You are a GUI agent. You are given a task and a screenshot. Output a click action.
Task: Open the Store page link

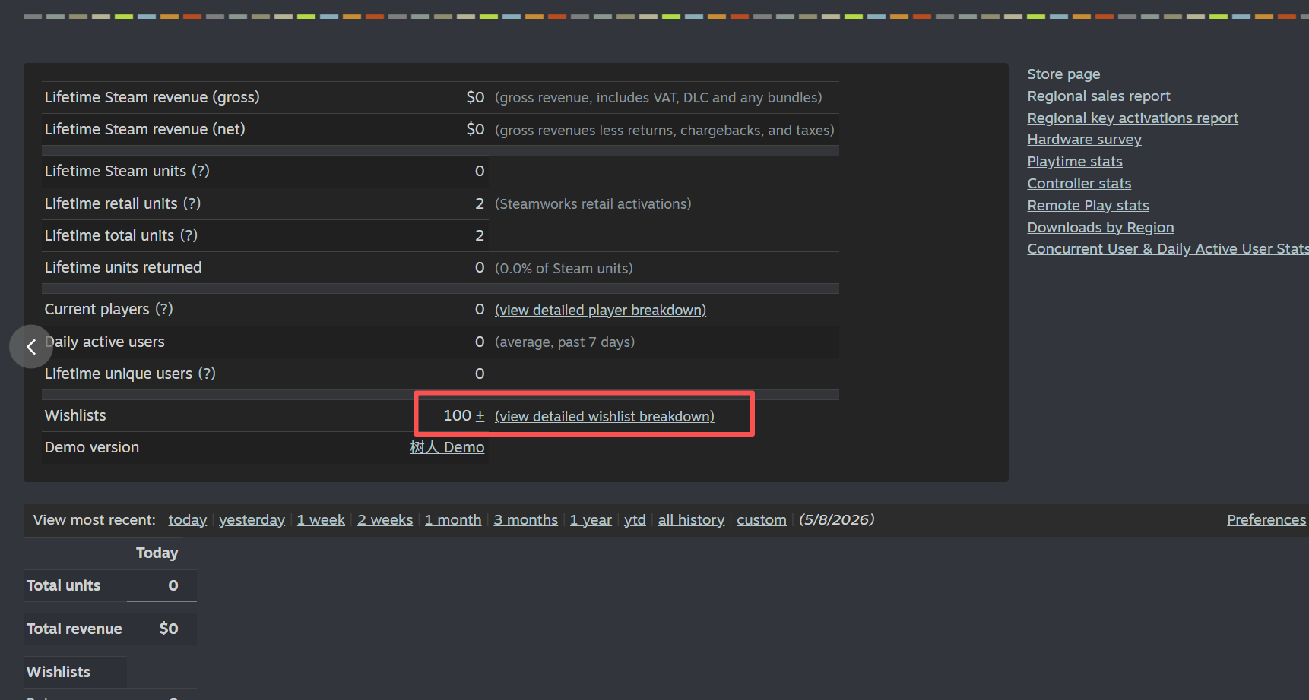coord(1063,74)
